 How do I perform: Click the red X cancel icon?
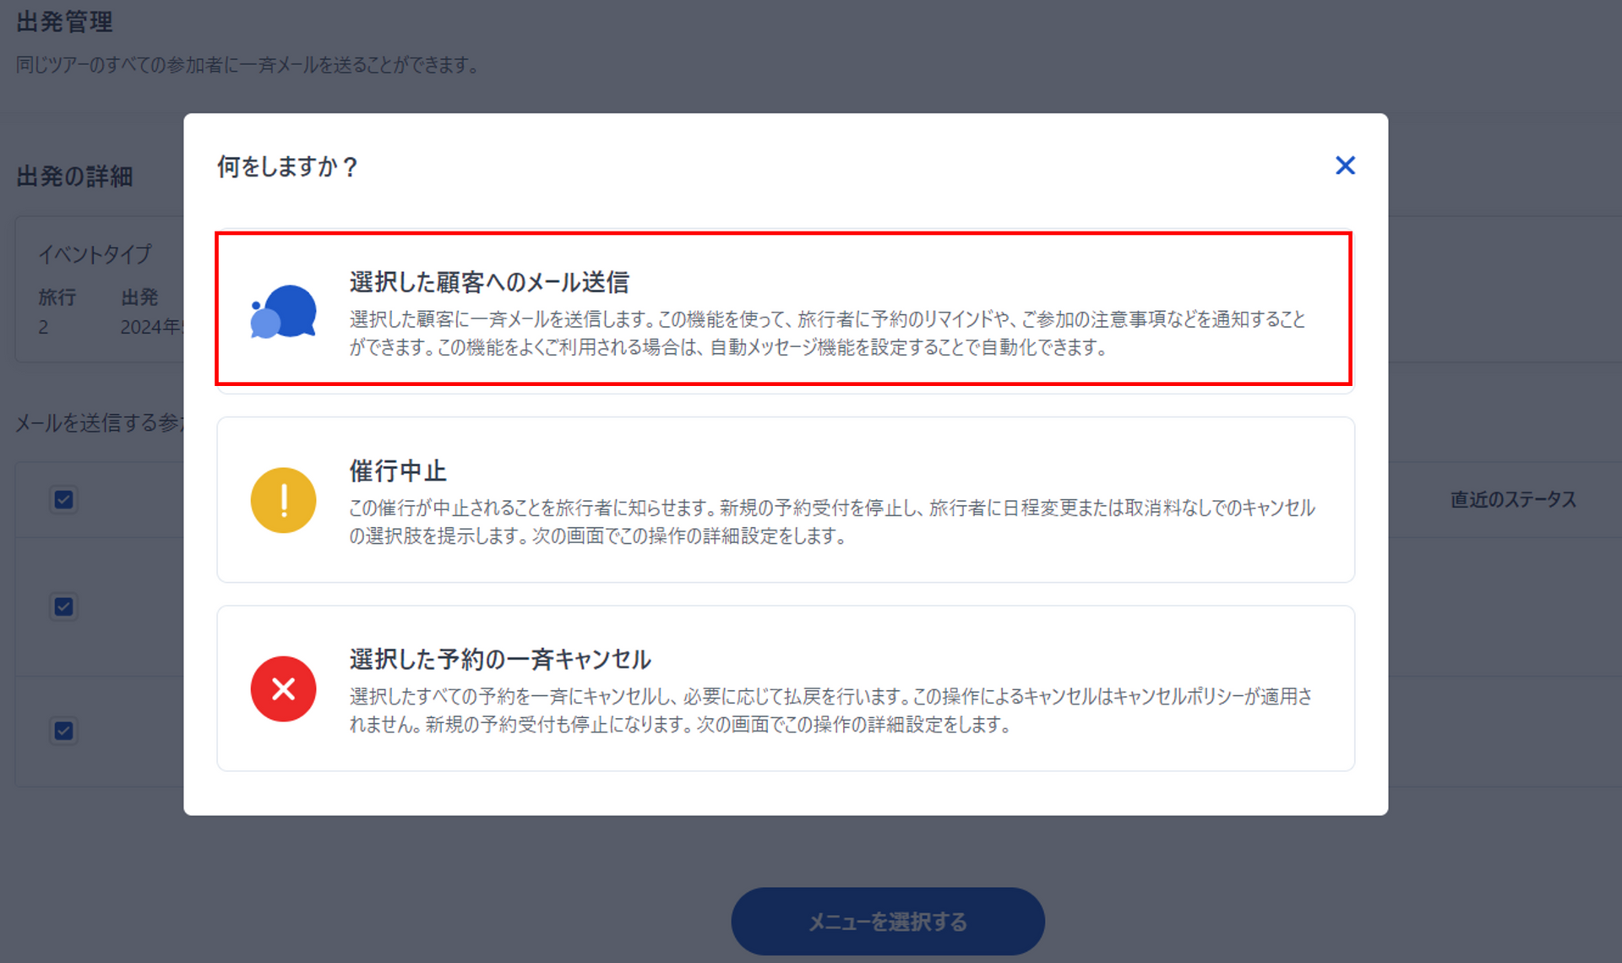[284, 688]
